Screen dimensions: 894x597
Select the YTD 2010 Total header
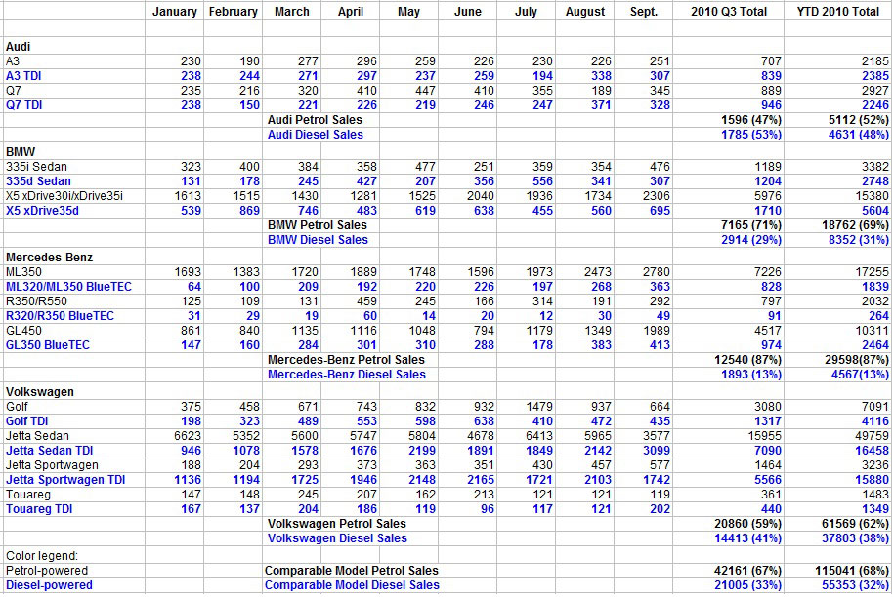point(838,12)
